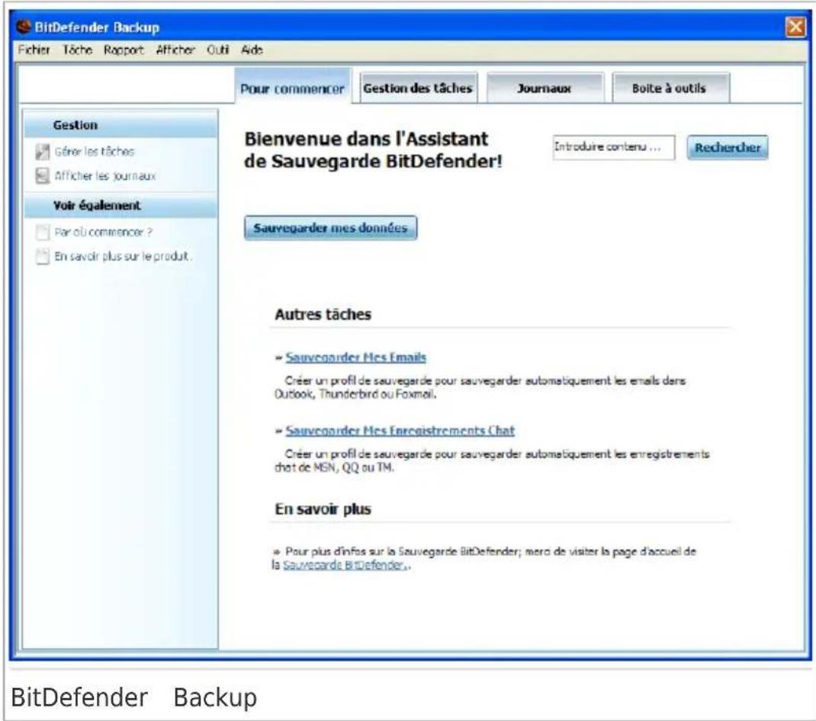This screenshot has height=721, width=816.
Task: Click the page icon beside Par où commencer
Action: pos(42,232)
